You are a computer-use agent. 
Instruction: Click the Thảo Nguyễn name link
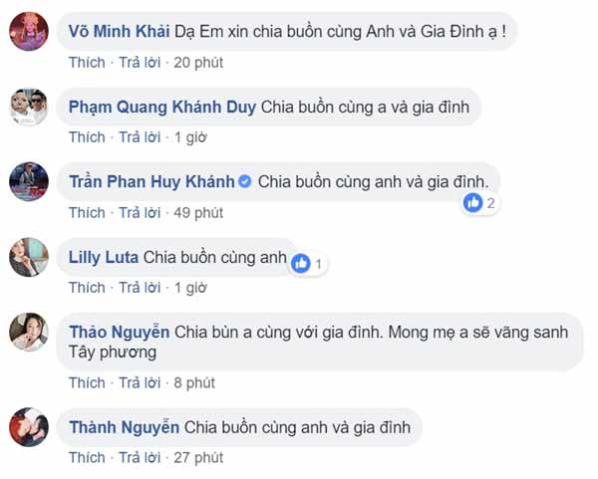[x=120, y=332]
